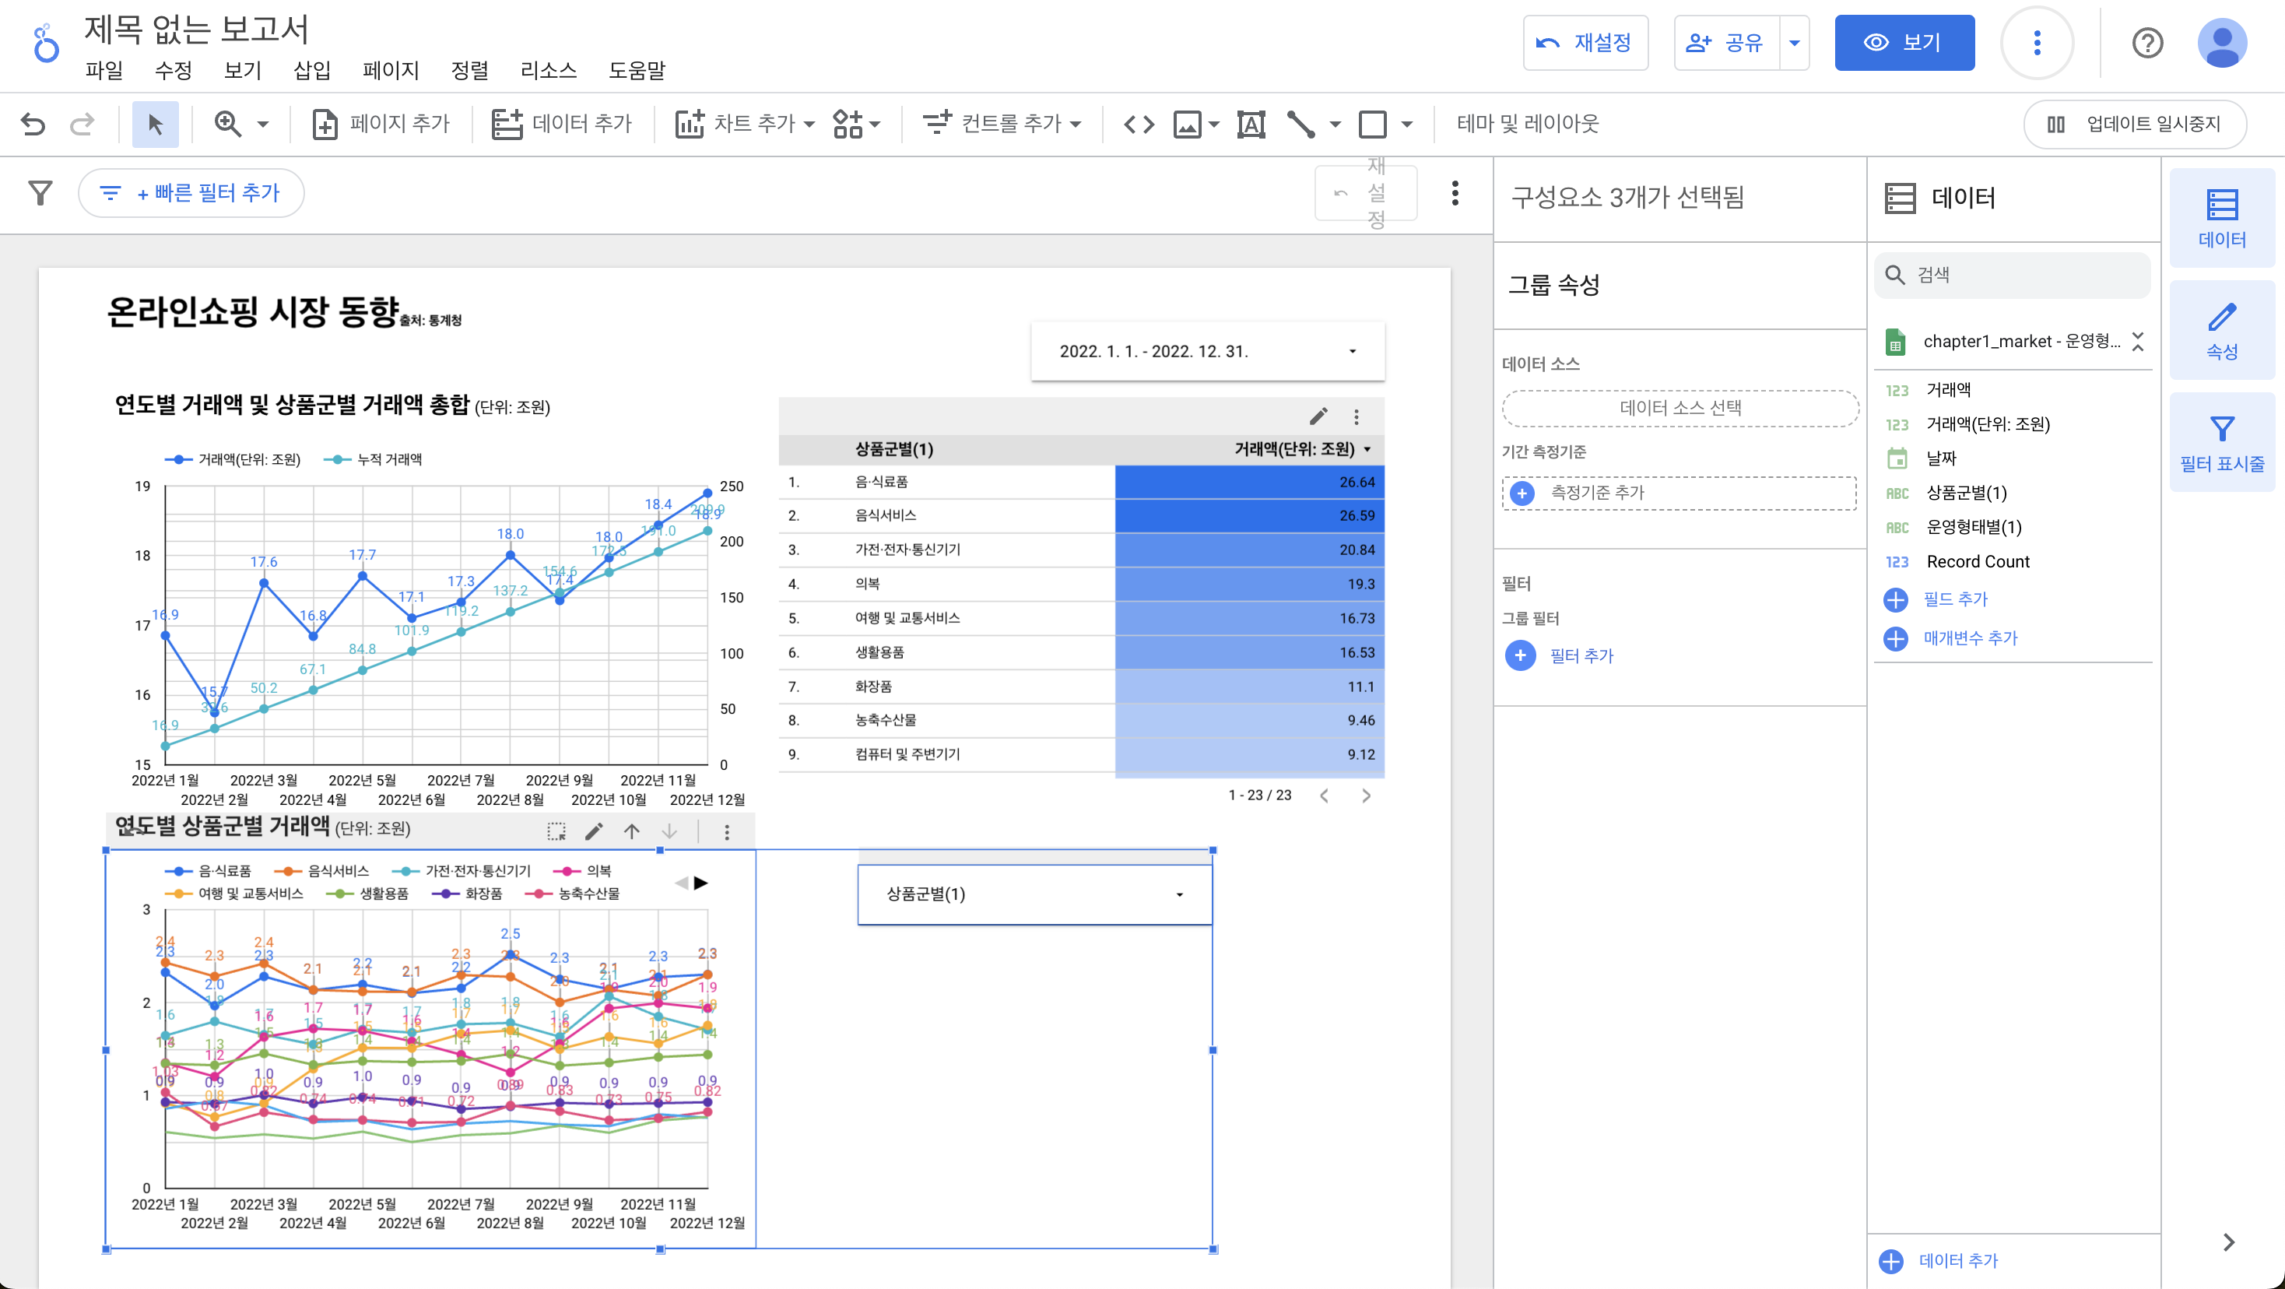Image resolution: width=2285 pixels, height=1289 pixels.
Task: Click the 음·식료품 blue bar cell
Action: coord(1248,482)
